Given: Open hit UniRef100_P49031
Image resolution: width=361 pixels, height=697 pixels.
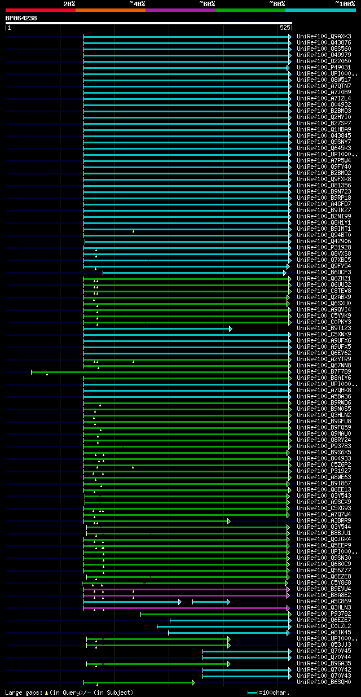Looking at the screenshot, I should pyautogui.click(x=324, y=68).
